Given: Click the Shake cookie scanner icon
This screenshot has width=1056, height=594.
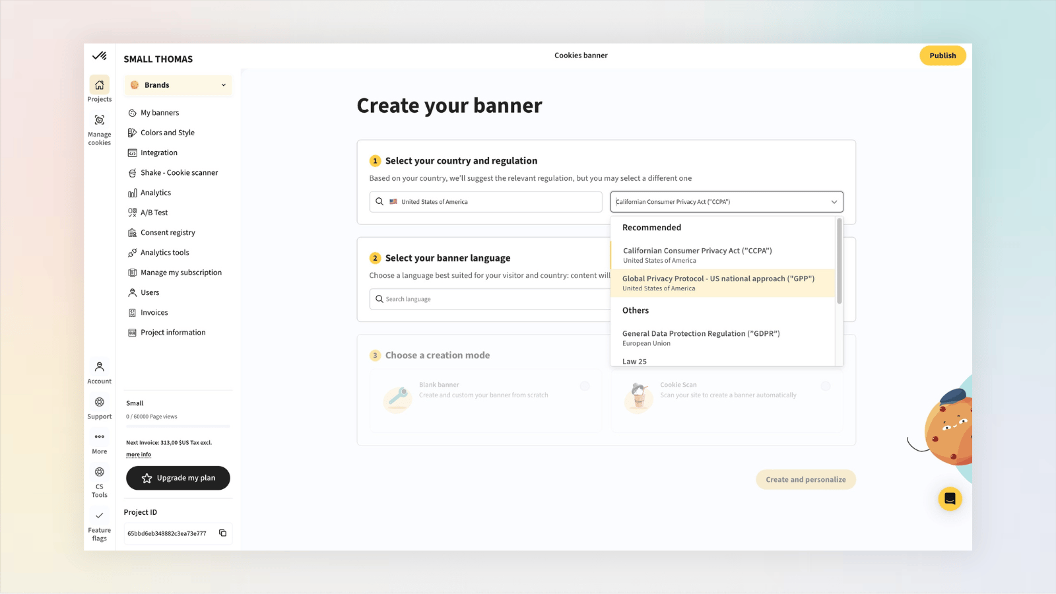Looking at the screenshot, I should tap(132, 173).
